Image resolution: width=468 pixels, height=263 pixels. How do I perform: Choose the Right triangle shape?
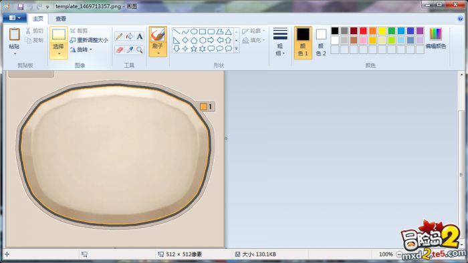177,40
